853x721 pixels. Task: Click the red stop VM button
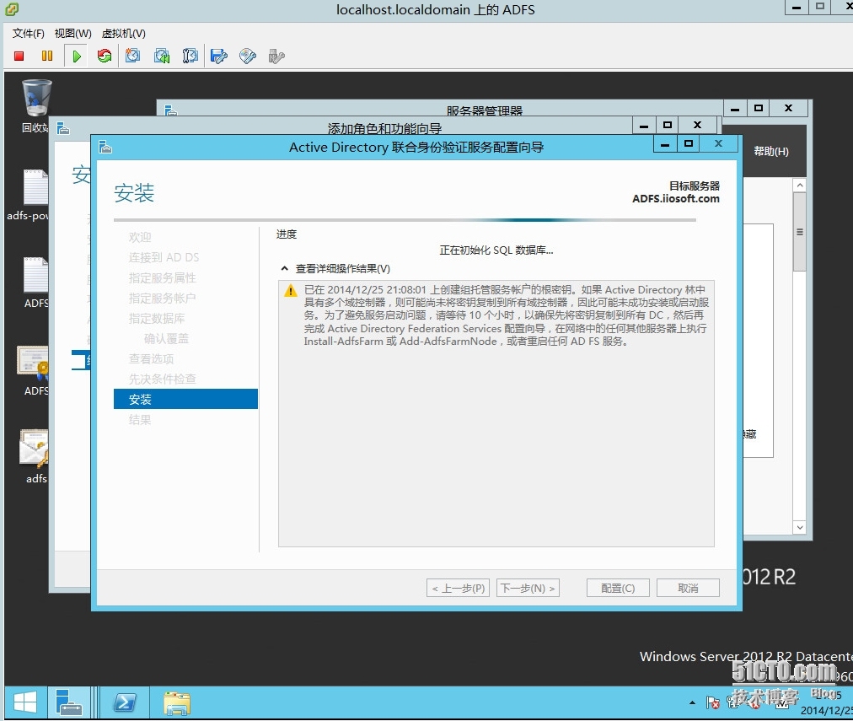[19, 56]
